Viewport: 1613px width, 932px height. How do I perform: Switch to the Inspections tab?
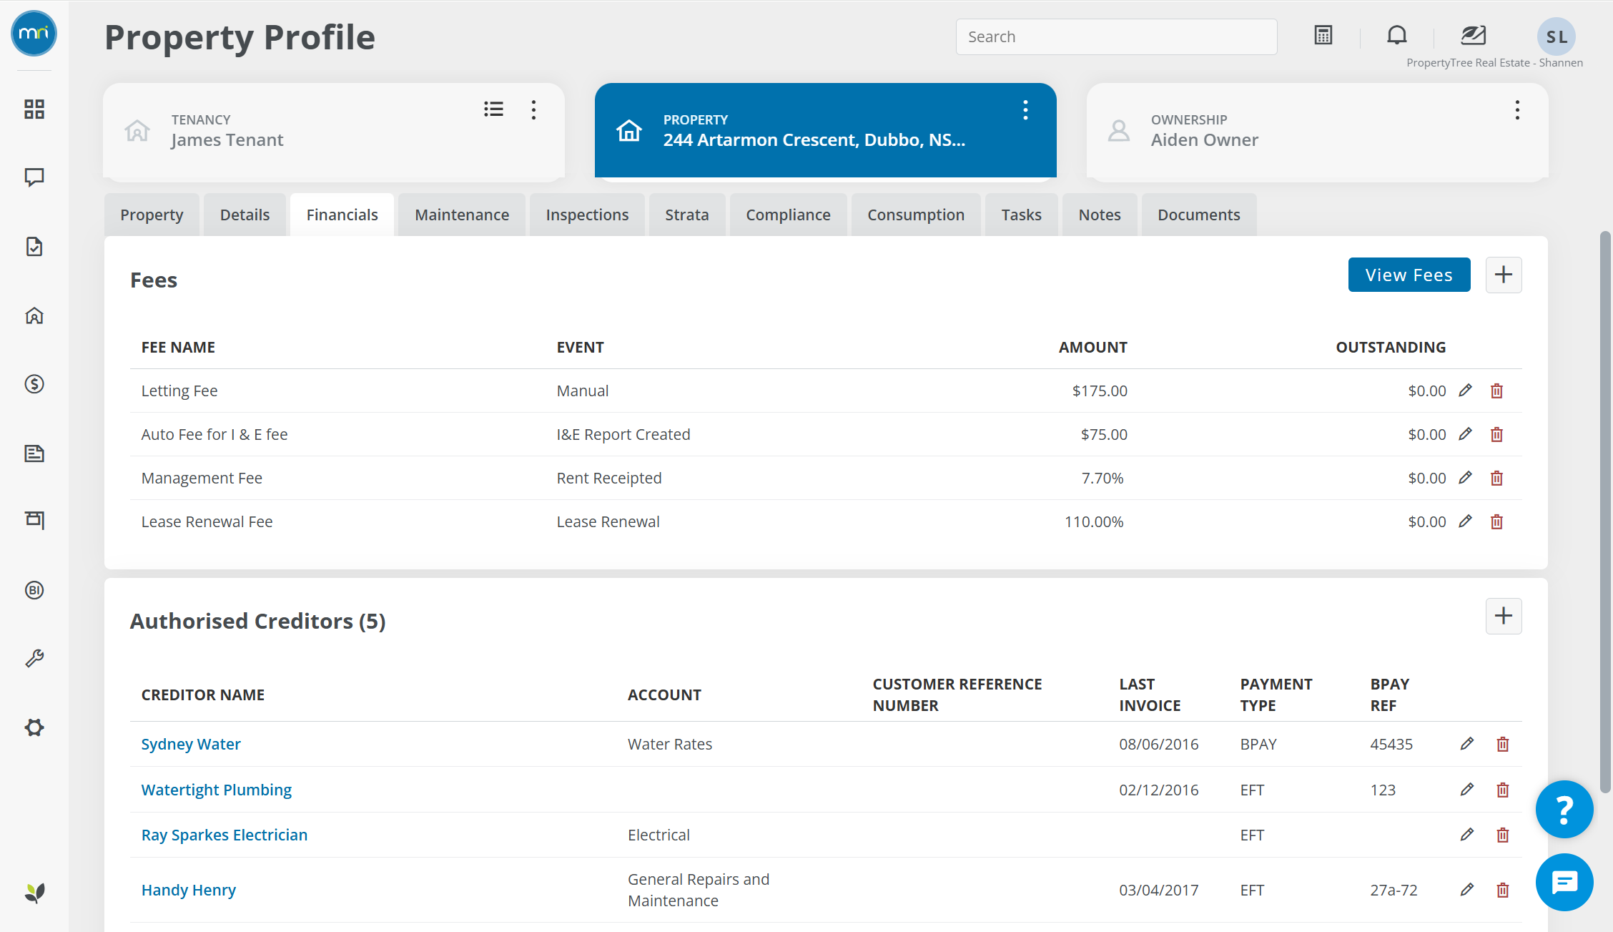[587, 215]
